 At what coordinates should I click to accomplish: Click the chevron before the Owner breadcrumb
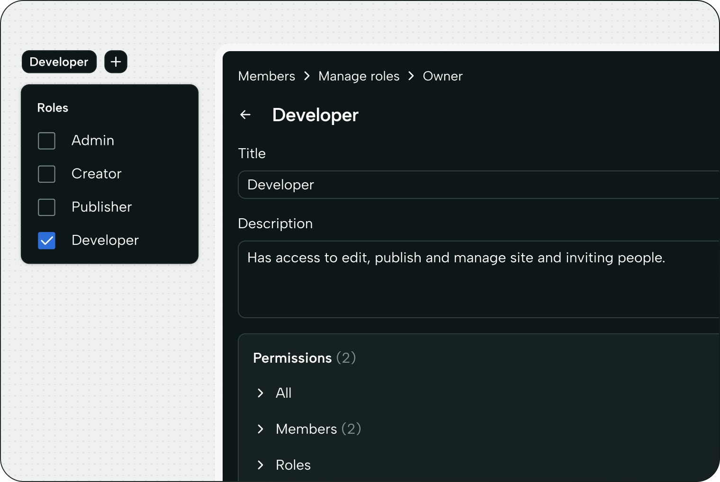coord(410,76)
